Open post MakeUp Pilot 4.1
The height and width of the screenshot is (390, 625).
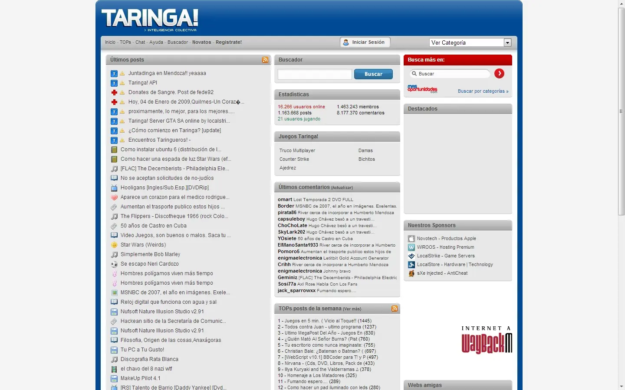141,378
